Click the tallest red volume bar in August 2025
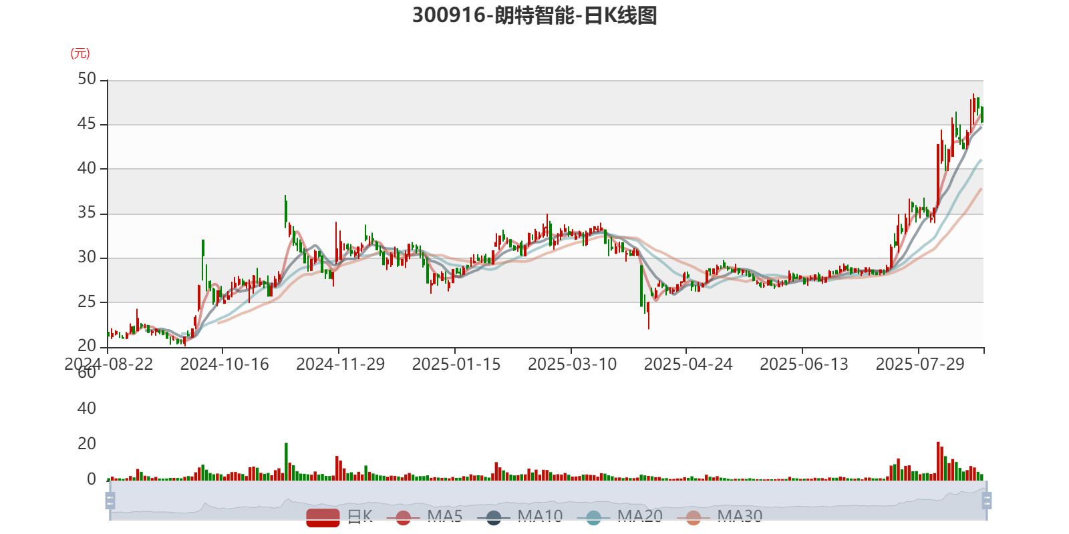The image size is (1069, 534). 938,461
